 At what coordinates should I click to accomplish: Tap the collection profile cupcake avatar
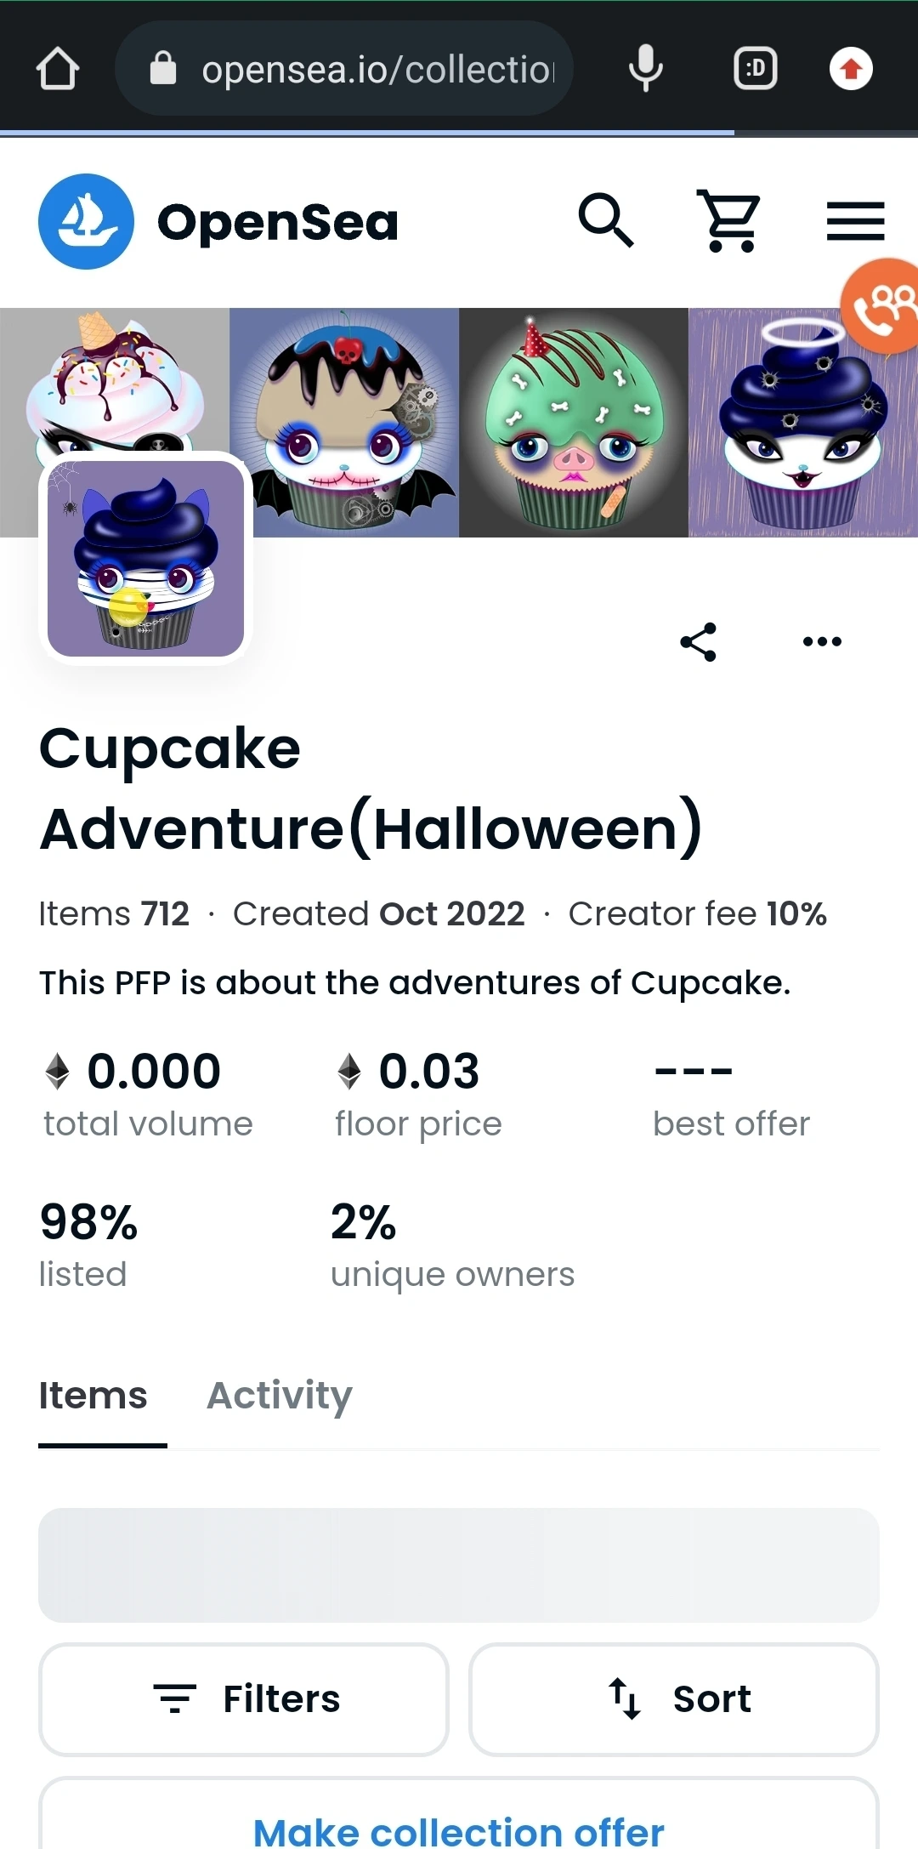[145, 558]
